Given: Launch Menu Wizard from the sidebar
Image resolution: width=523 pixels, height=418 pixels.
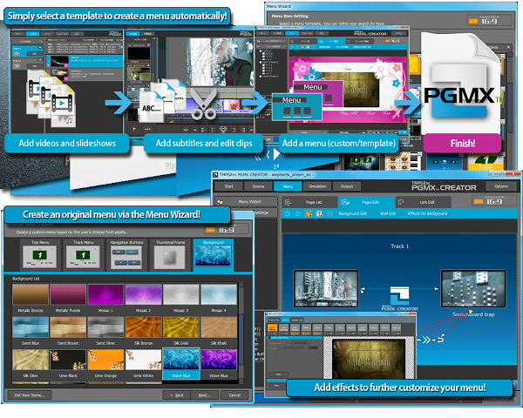Looking at the screenshot, I should [x=246, y=201].
